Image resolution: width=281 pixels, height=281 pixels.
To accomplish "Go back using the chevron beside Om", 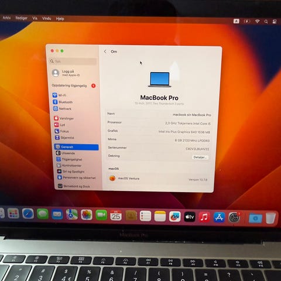I will (x=105, y=52).
